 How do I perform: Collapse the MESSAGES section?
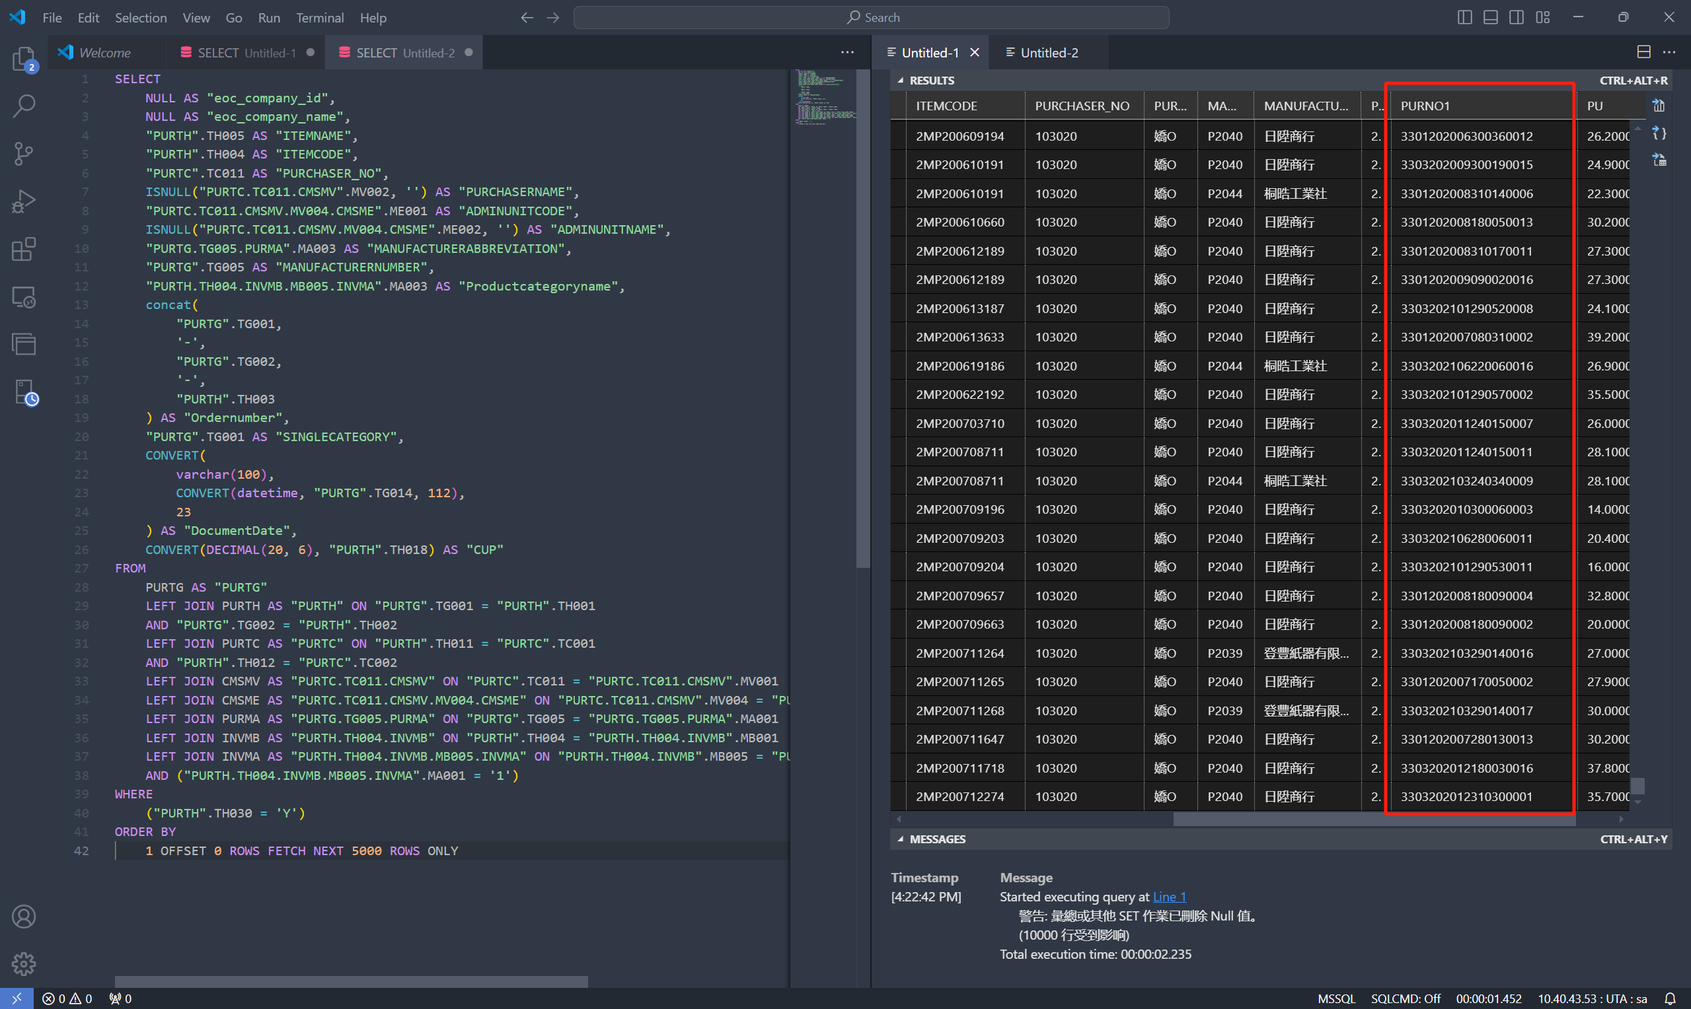(901, 839)
